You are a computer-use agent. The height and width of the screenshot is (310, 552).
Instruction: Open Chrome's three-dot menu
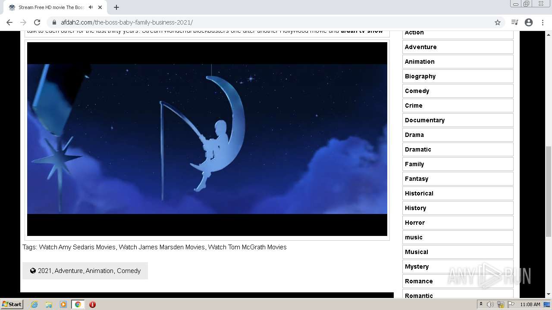(x=543, y=22)
